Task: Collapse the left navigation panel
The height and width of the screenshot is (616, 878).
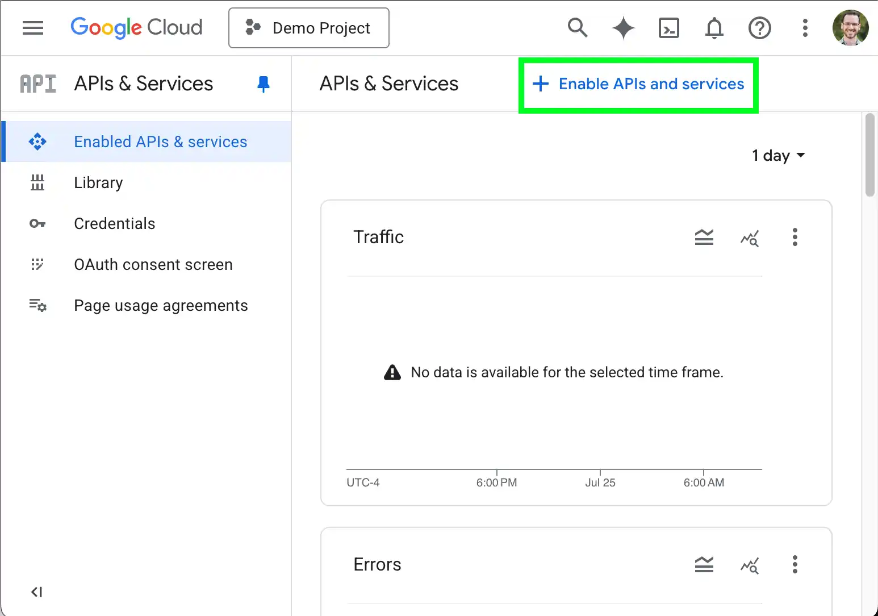Action: (36, 592)
